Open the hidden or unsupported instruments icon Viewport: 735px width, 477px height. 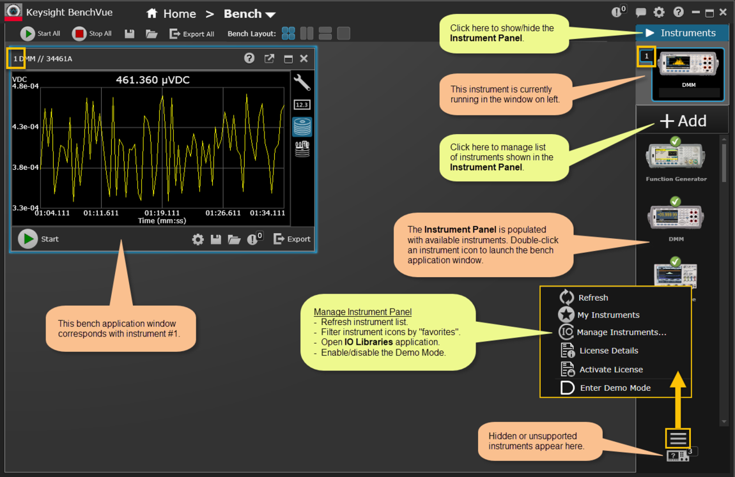click(x=677, y=456)
